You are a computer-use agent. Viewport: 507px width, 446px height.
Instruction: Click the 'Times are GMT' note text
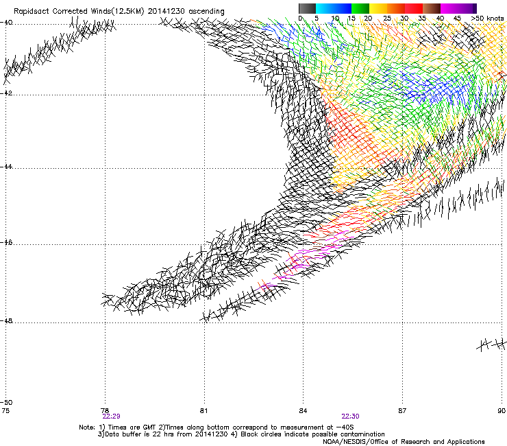click(x=132, y=427)
